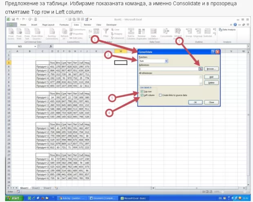
Task: Open Data Validation dropdown
Action: click(x=153, y=34)
